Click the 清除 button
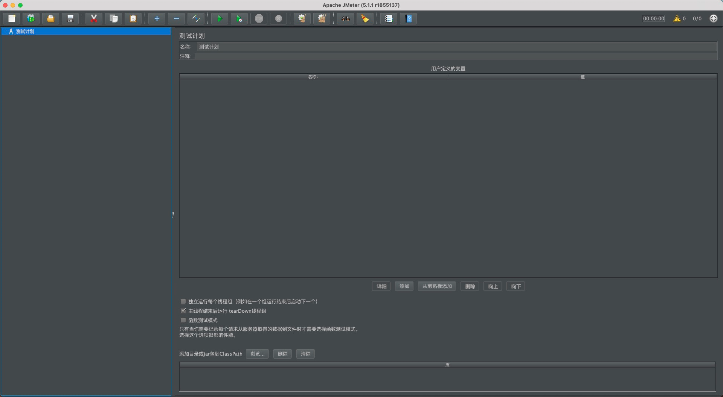Viewport: 723px width, 397px height. [305, 354]
